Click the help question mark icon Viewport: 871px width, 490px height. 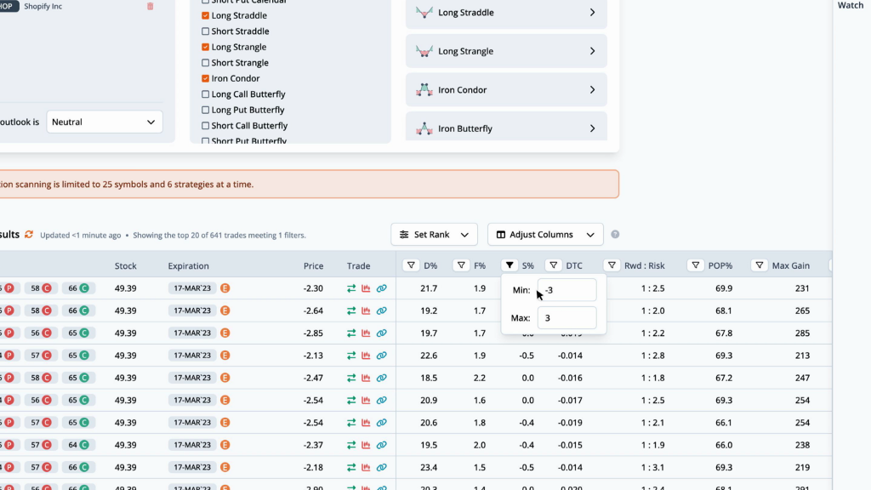(615, 235)
